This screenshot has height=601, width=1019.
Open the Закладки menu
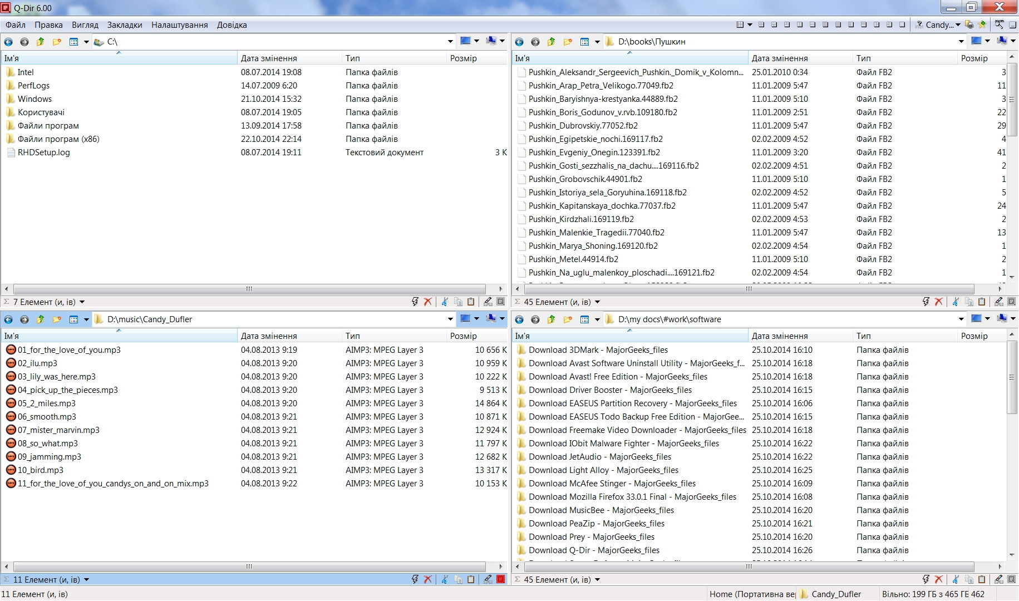tap(125, 24)
